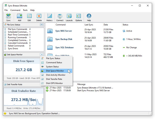Click the Active status icon

(124, 31)
